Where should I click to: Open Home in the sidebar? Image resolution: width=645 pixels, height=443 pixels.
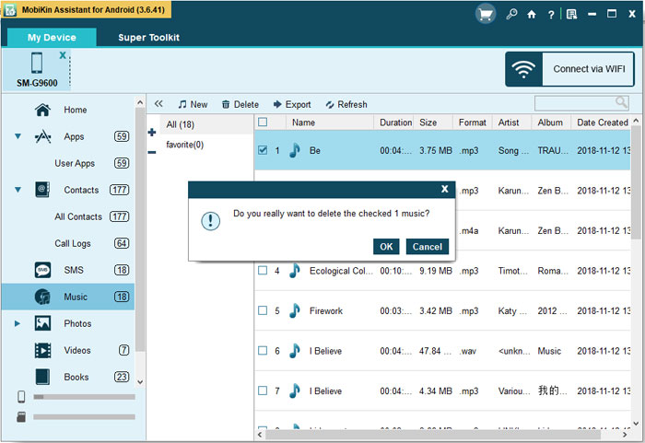pyautogui.click(x=76, y=110)
